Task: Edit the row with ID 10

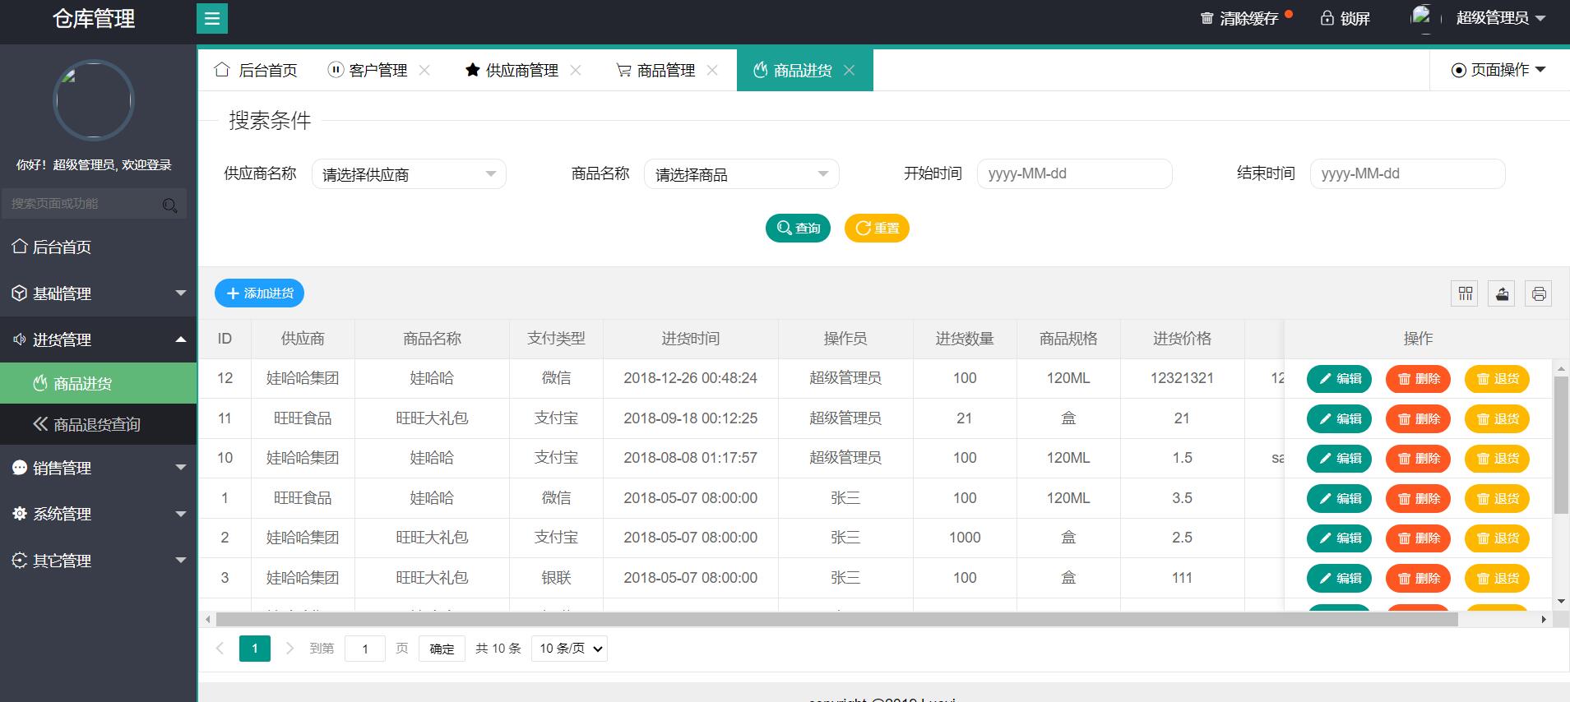Action: tap(1339, 459)
